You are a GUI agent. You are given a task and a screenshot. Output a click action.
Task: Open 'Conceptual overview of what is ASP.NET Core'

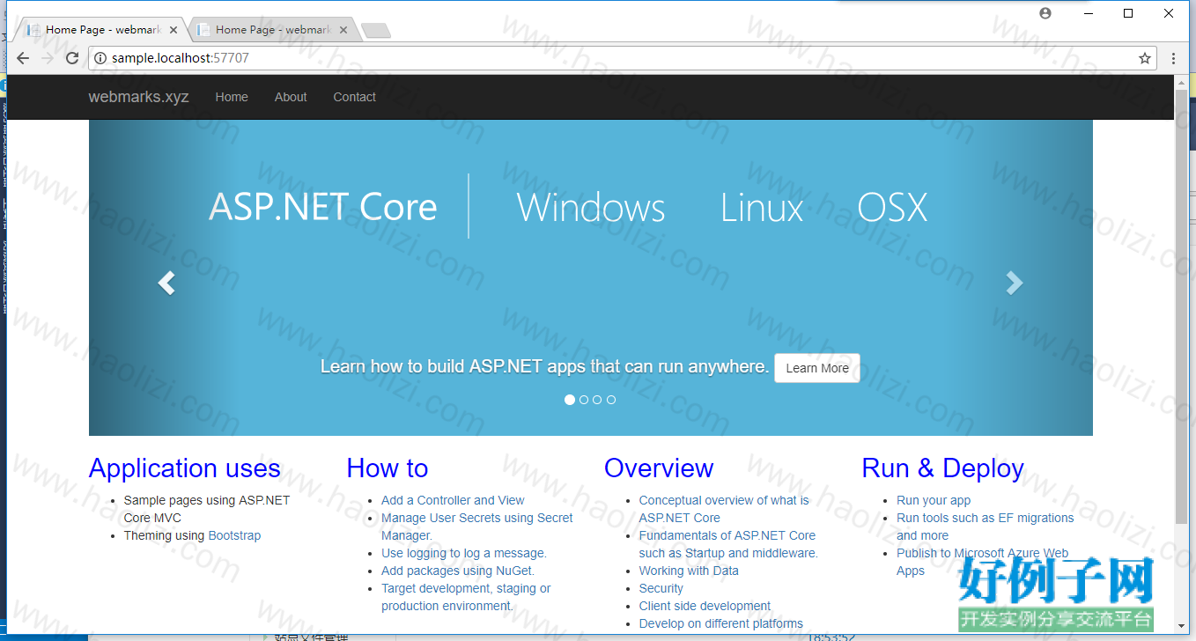point(724,509)
